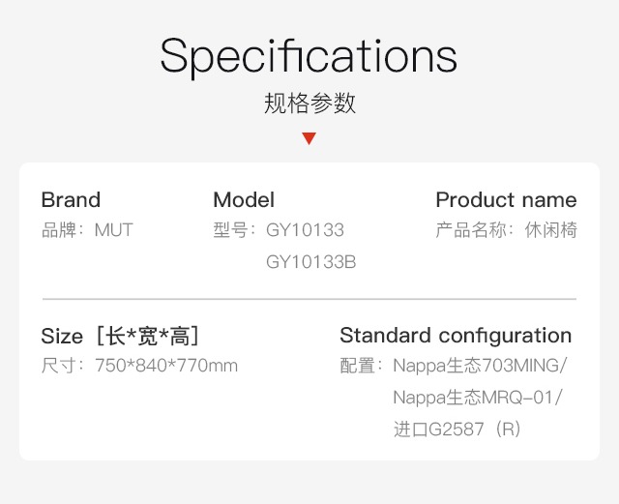
Task: Click model number GY10133B
Action: tap(311, 262)
